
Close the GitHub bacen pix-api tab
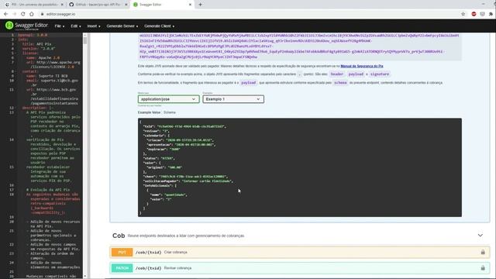pos(126,5)
